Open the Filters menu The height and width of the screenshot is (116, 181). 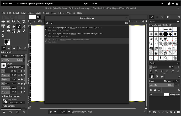point(61,13)
